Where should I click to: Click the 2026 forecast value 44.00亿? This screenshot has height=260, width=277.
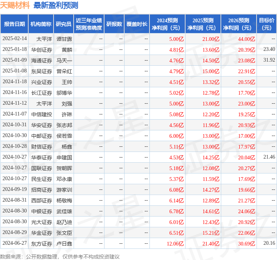(x=247, y=39)
